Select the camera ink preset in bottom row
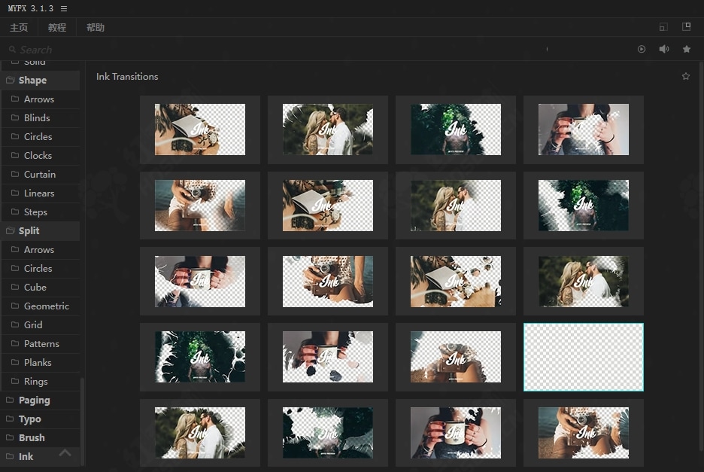 584,433
